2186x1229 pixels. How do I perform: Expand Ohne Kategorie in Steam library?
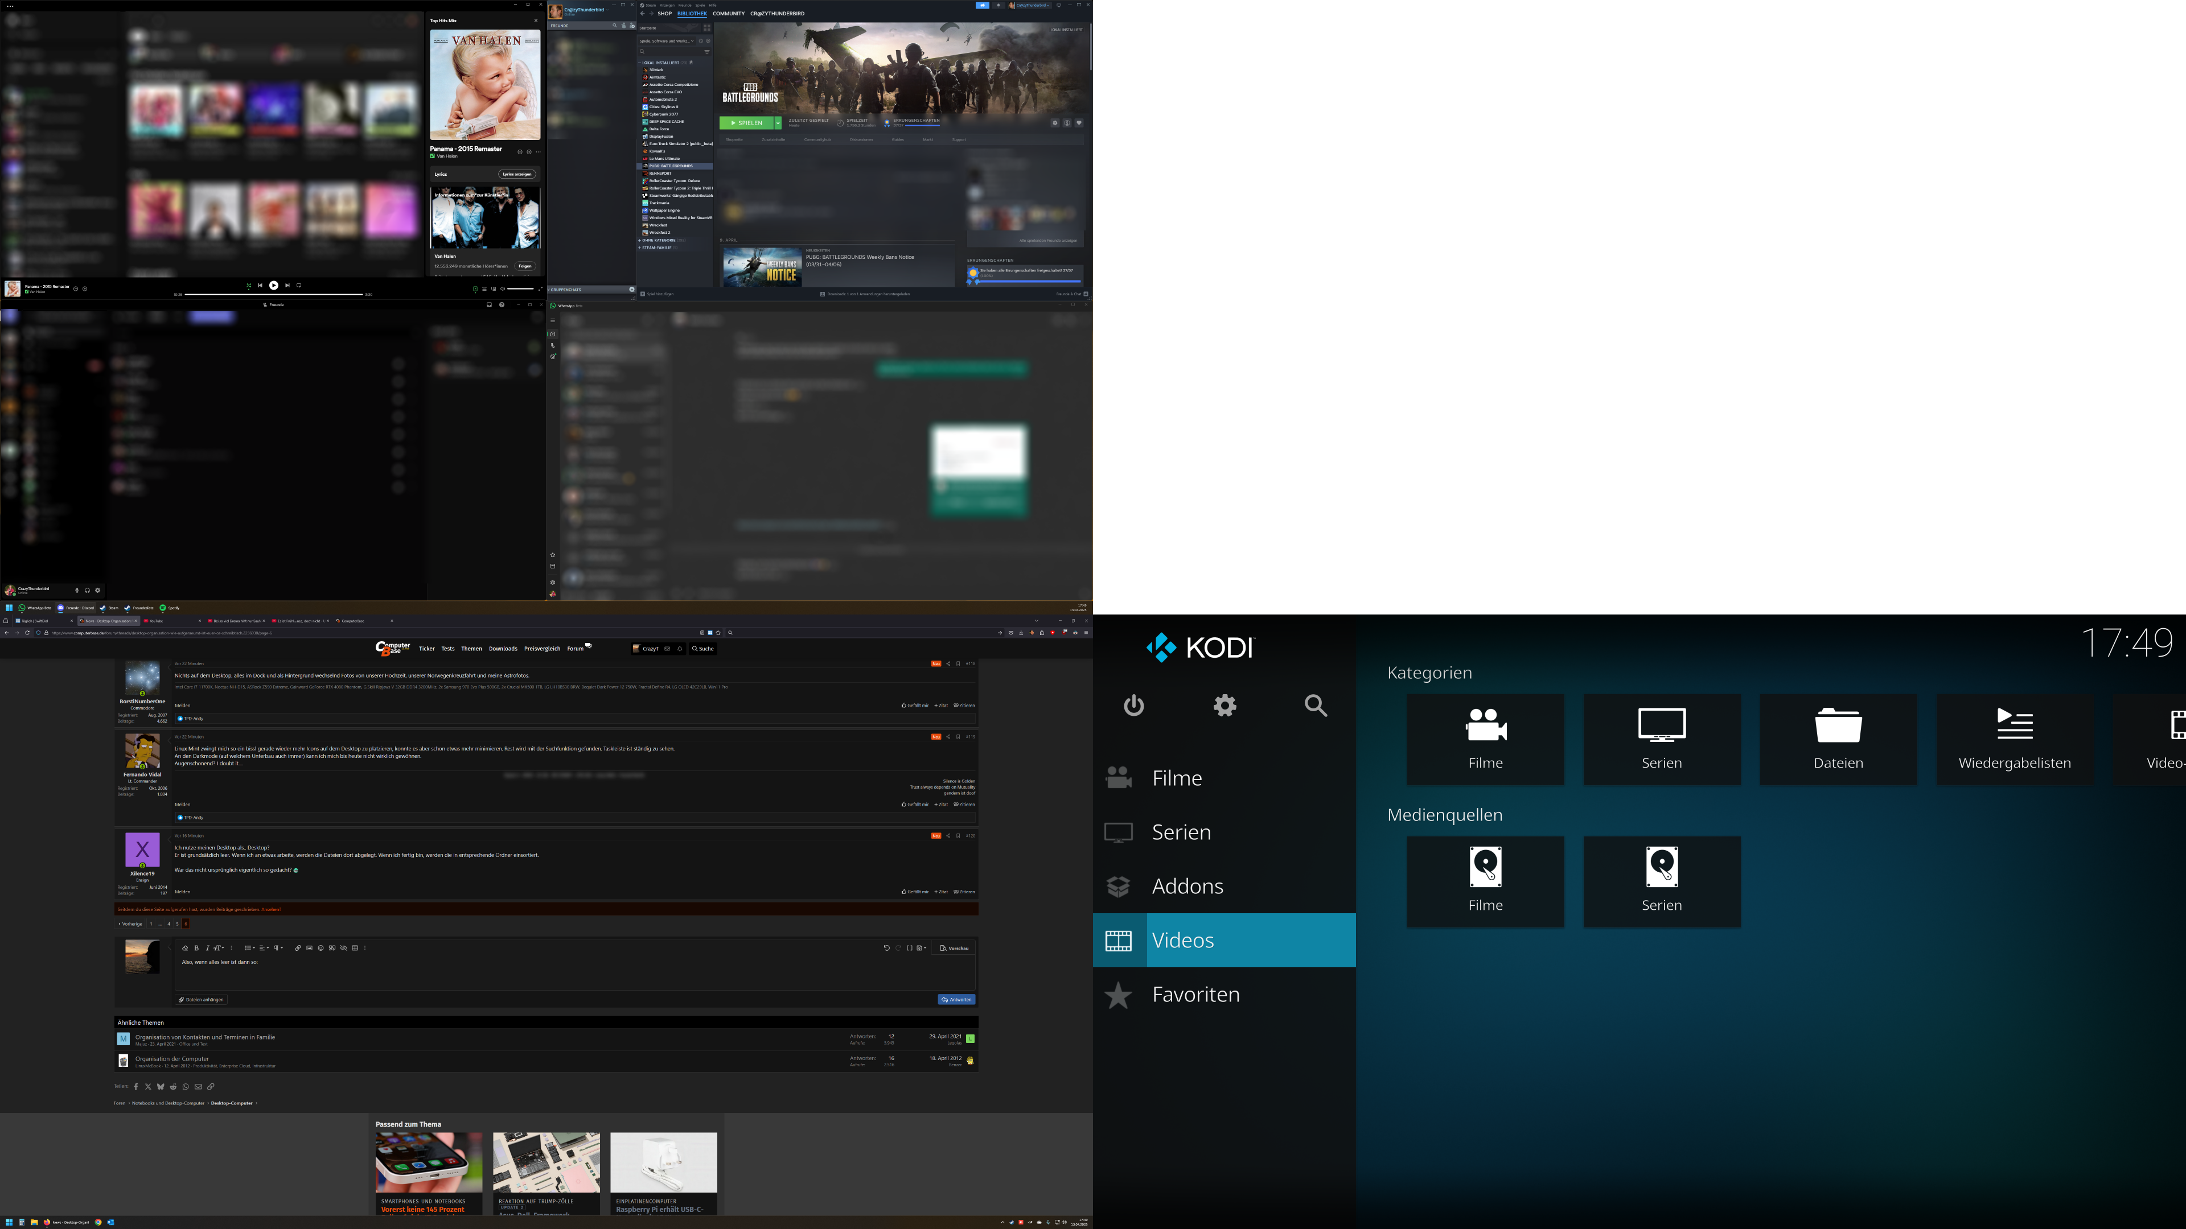click(640, 240)
